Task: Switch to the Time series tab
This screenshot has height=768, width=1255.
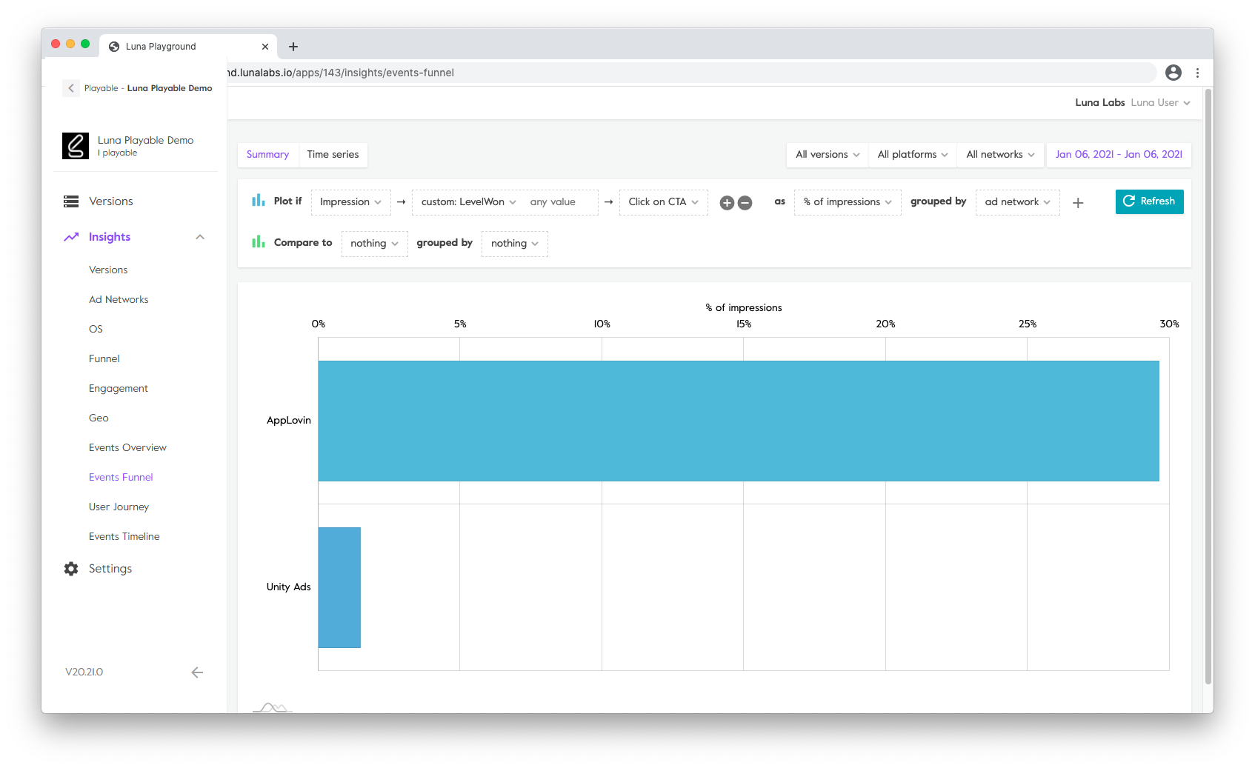Action: tap(333, 155)
